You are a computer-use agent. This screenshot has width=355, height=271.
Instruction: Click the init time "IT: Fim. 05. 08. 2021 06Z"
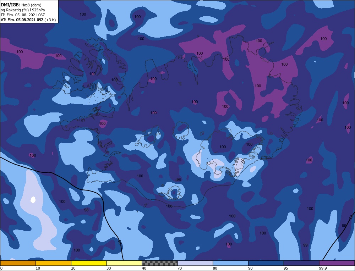[23, 15]
